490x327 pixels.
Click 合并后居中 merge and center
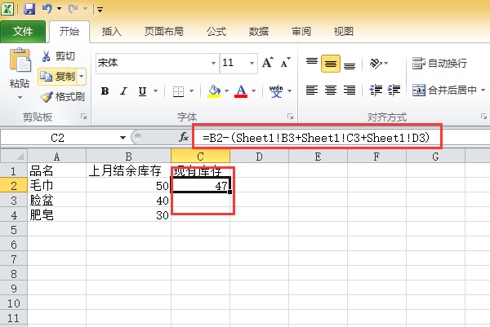444,91
